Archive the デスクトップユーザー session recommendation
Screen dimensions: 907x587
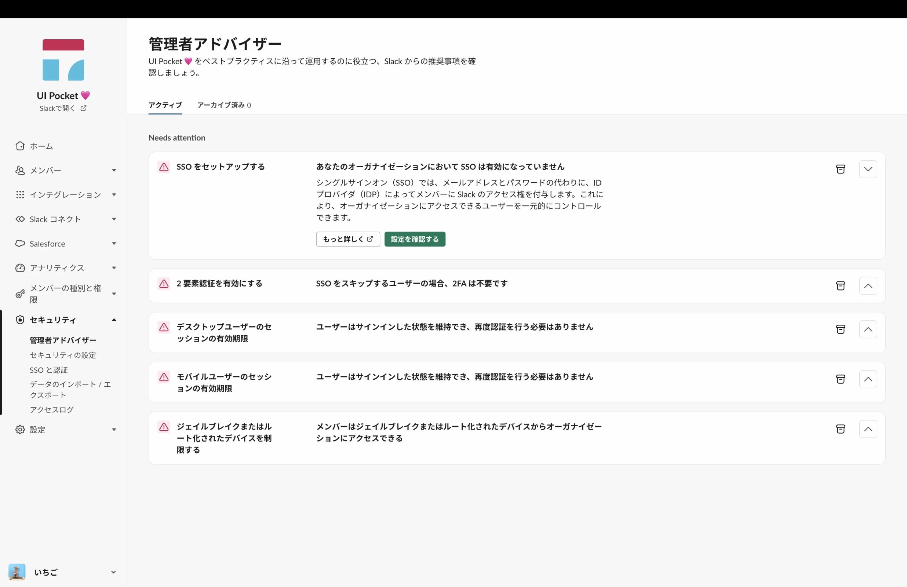(x=840, y=329)
